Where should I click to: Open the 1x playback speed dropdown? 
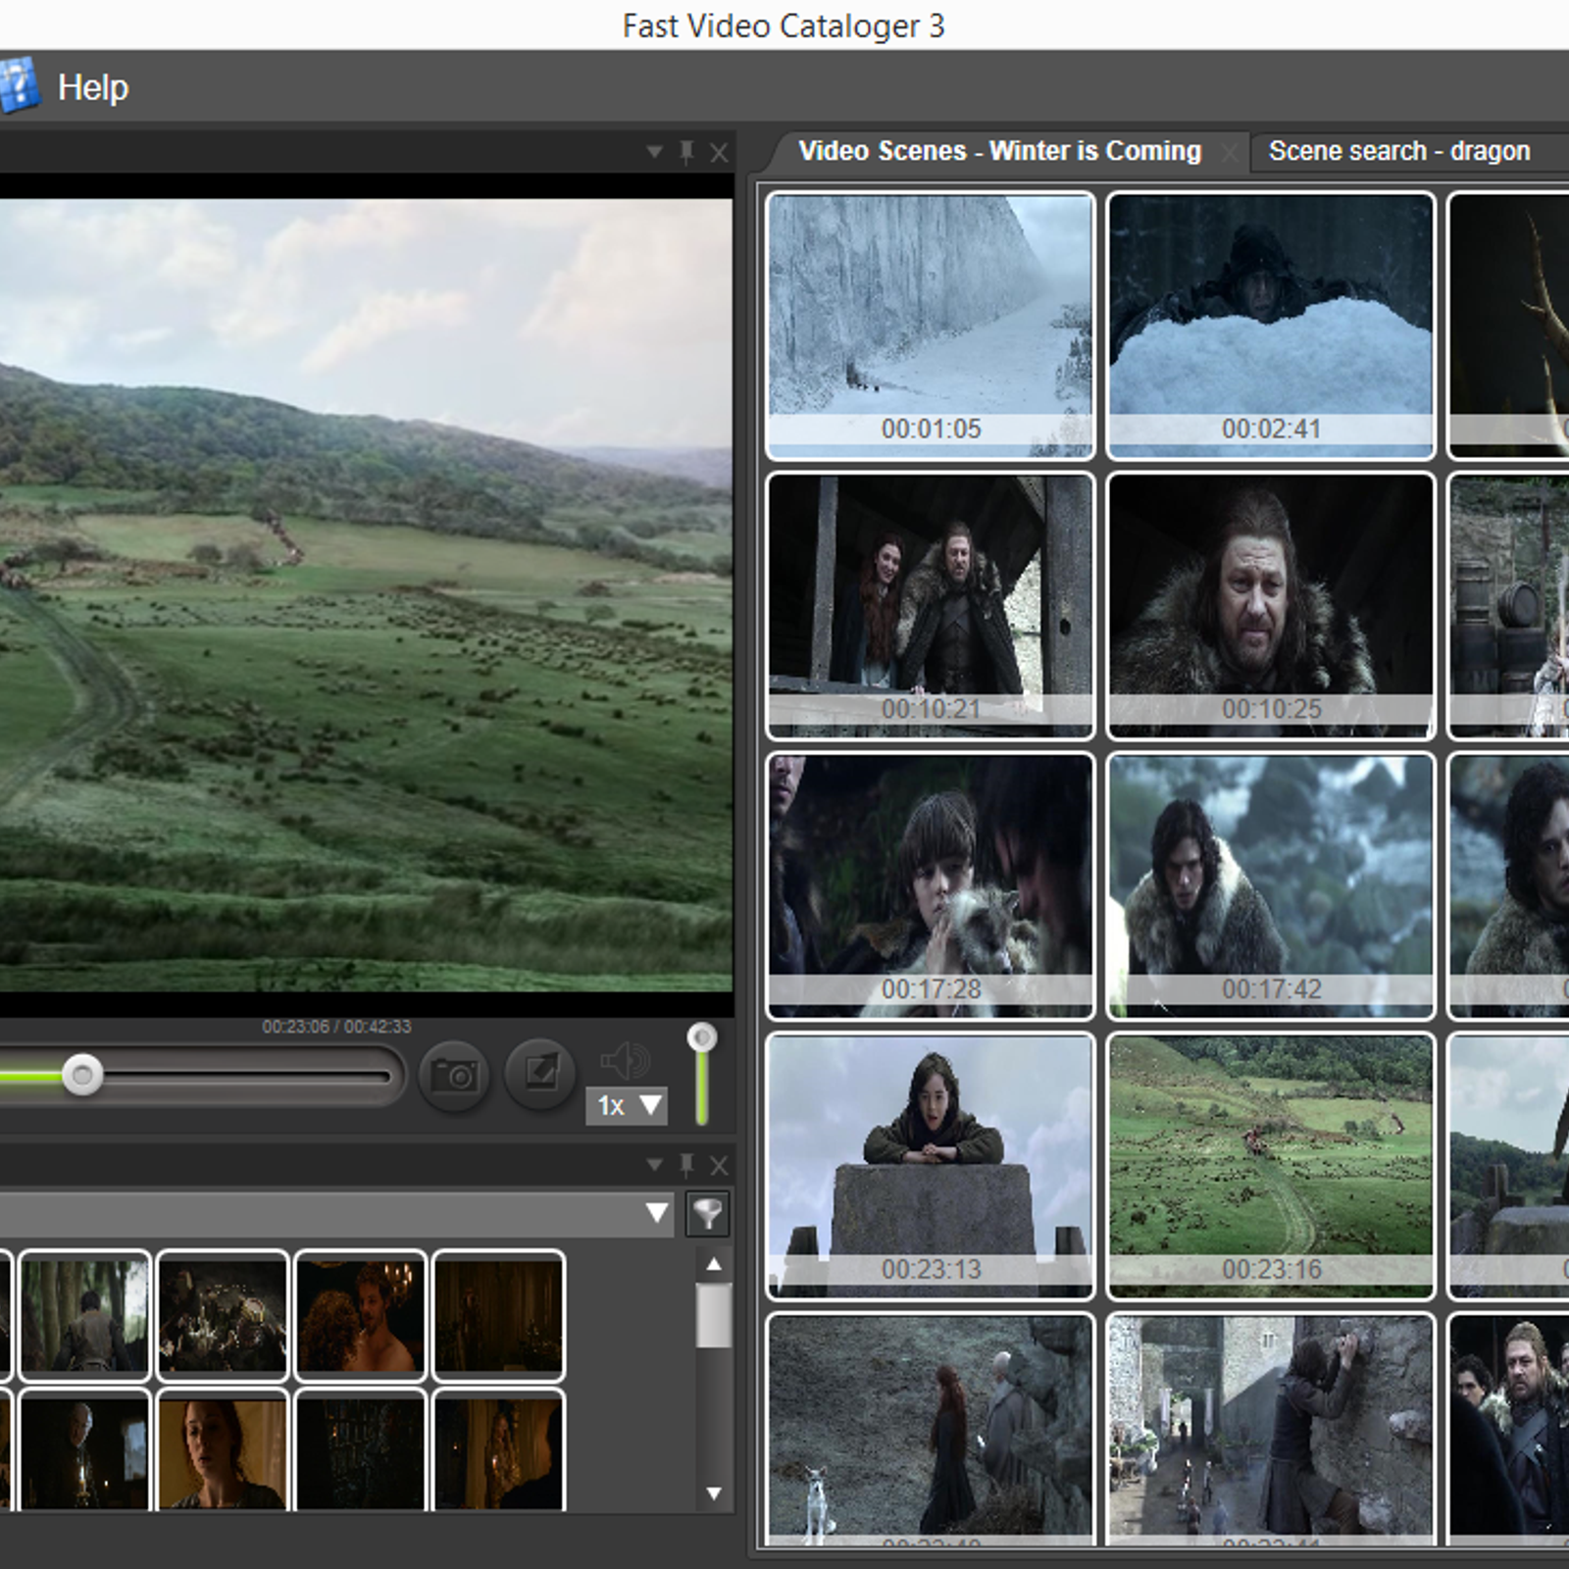(x=627, y=1105)
